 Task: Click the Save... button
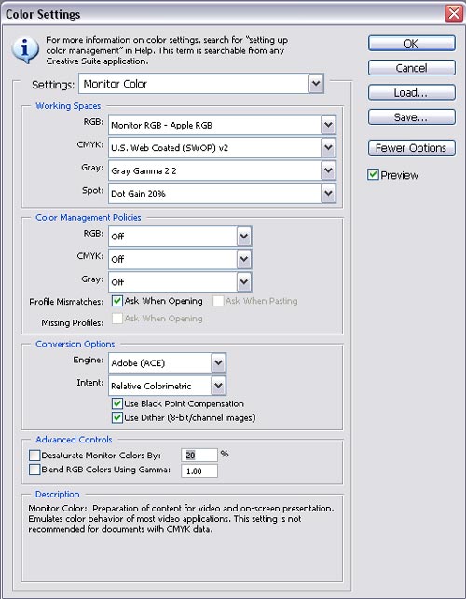tap(412, 116)
